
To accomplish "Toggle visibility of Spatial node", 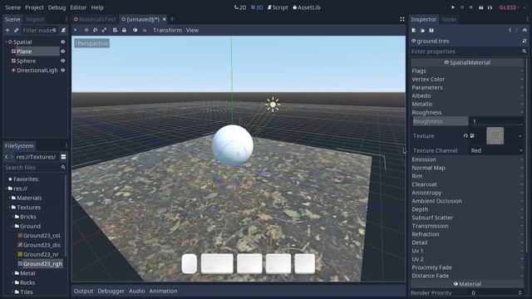I will 63,42.
